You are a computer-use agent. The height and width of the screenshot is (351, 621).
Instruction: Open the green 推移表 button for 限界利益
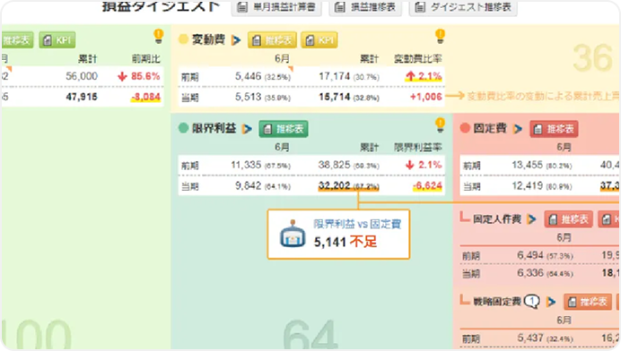click(284, 129)
